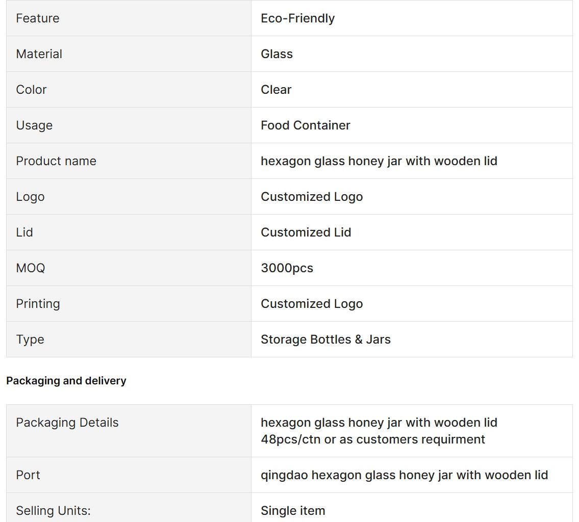Click Customized Logo in the Logo row

[312, 197]
